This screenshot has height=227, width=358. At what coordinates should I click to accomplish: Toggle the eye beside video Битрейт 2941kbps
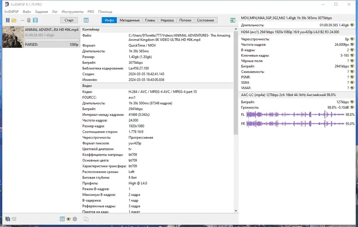352,66
